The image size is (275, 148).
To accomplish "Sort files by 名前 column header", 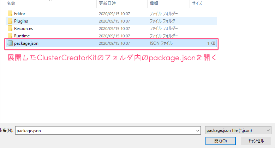I will click(x=11, y=4).
